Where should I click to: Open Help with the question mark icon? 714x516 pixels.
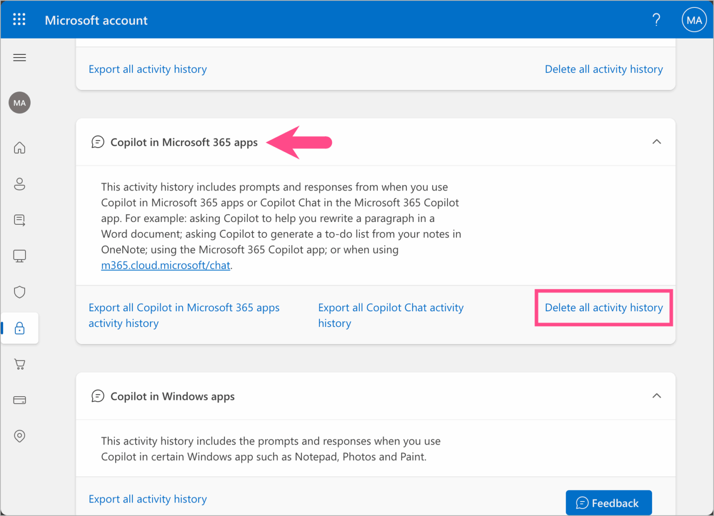[x=656, y=20]
